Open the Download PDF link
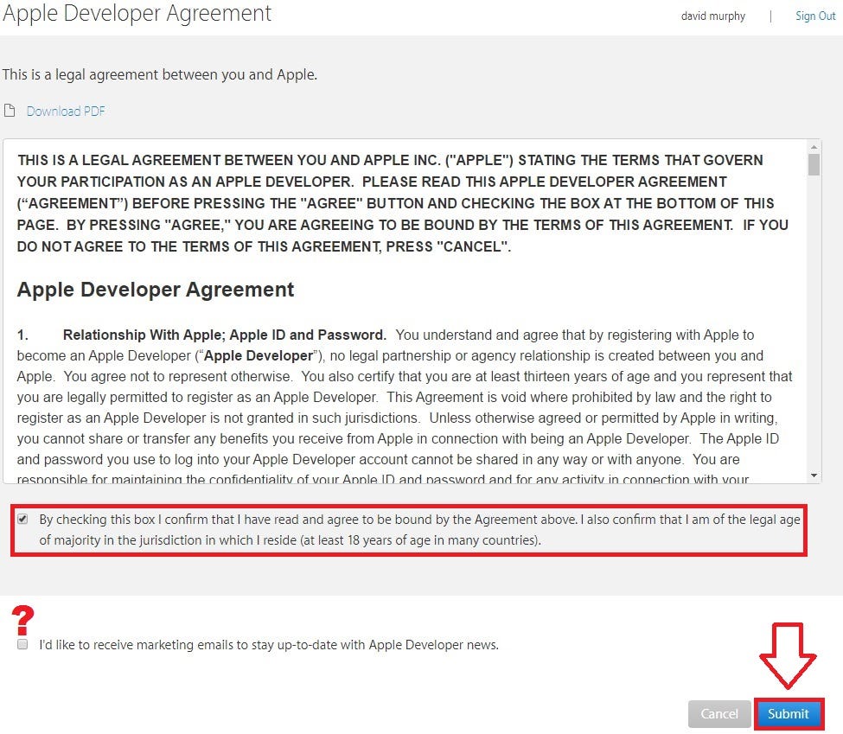The width and height of the screenshot is (843, 734). pyautogui.click(x=66, y=112)
